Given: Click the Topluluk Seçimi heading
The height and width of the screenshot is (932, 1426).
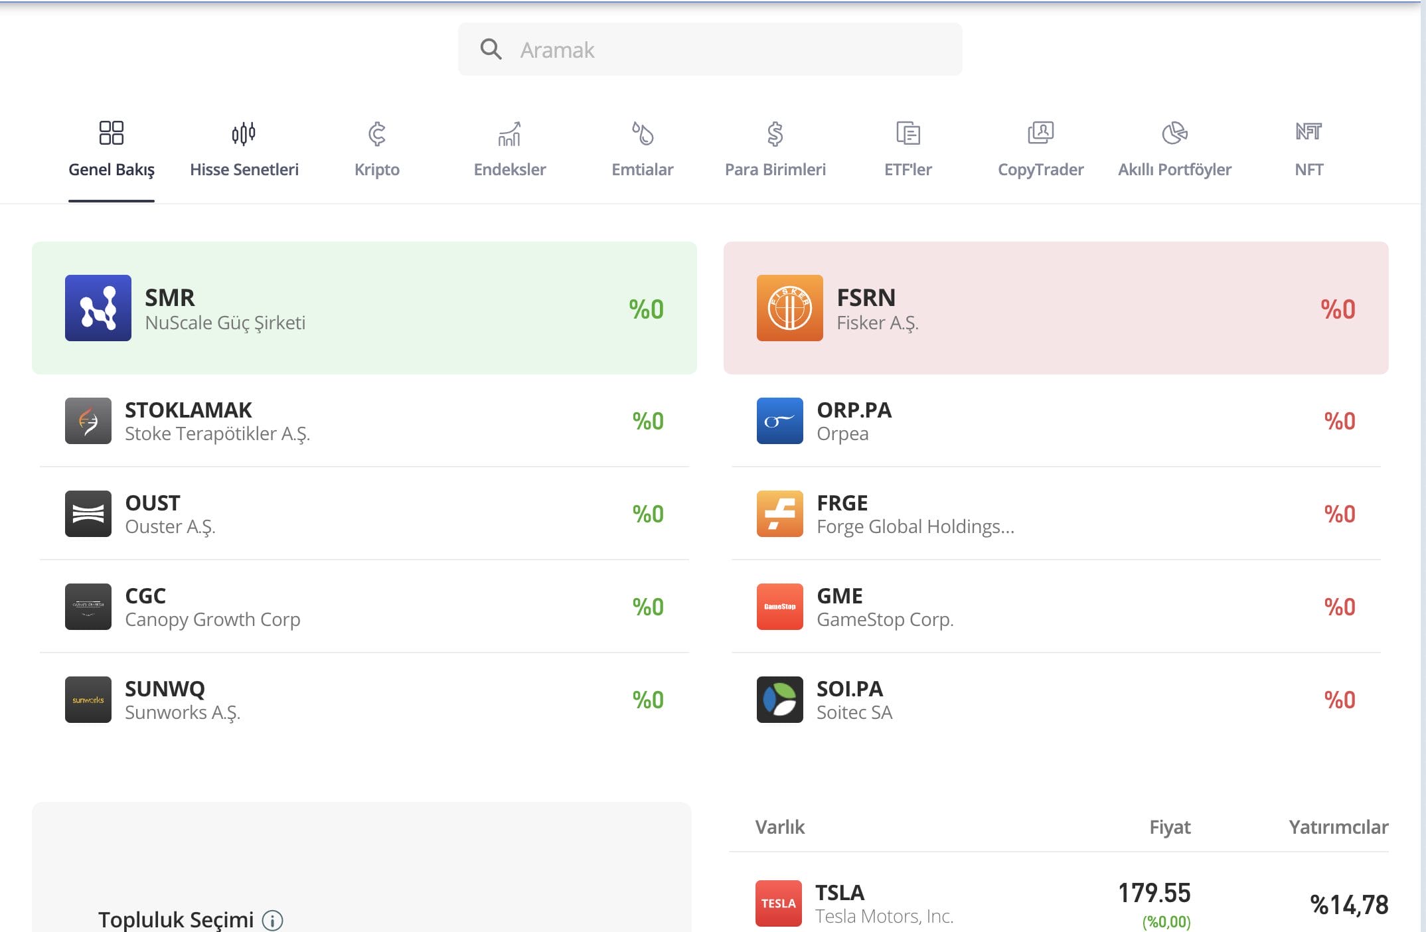Looking at the screenshot, I should click(x=176, y=920).
